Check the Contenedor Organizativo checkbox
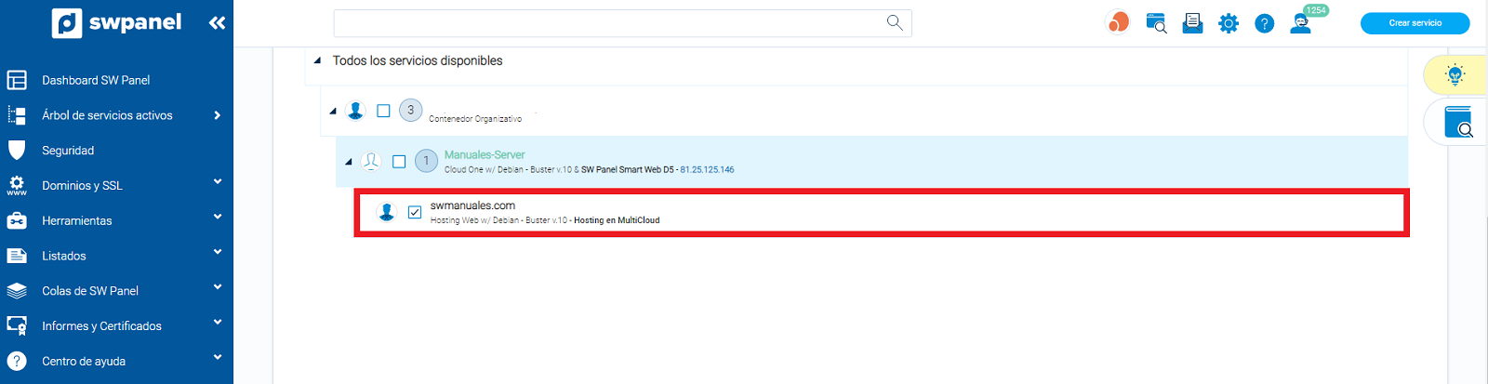The width and height of the screenshot is (1488, 384). click(383, 111)
